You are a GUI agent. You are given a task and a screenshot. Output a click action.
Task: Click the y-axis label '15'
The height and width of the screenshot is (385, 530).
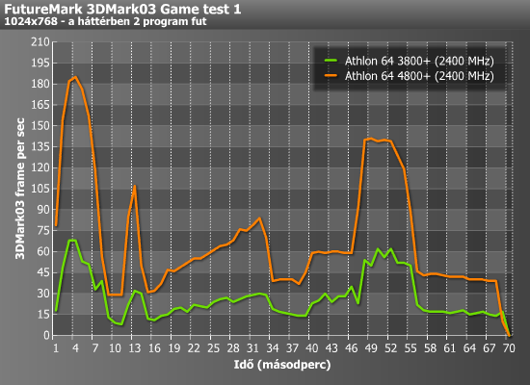[43, 315]
